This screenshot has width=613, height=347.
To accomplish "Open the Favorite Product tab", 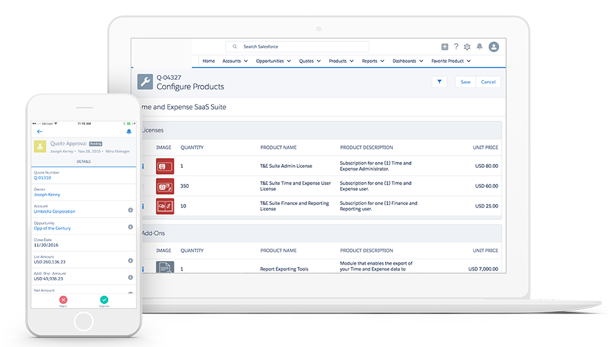I will (x=448, y=61).
